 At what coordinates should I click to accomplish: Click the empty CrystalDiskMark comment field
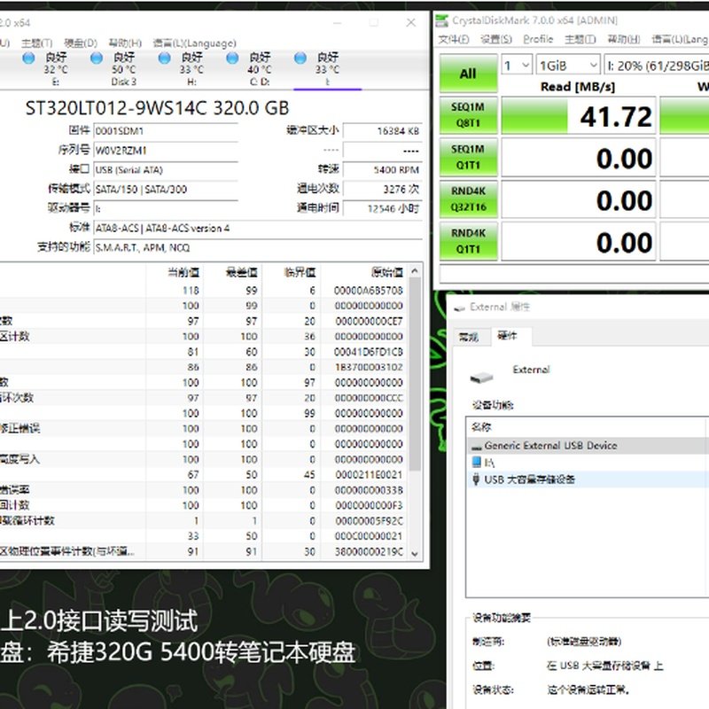point(574,274)
